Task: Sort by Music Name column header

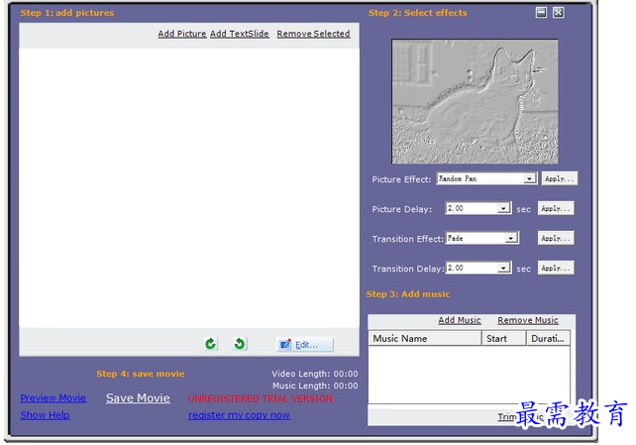Action: 425,338
